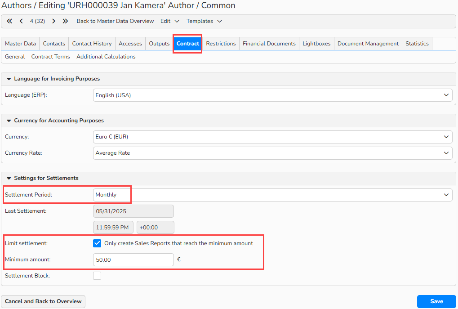Go to previous record arrow
This screenshot has width=458, height=309.
point(21,21)
